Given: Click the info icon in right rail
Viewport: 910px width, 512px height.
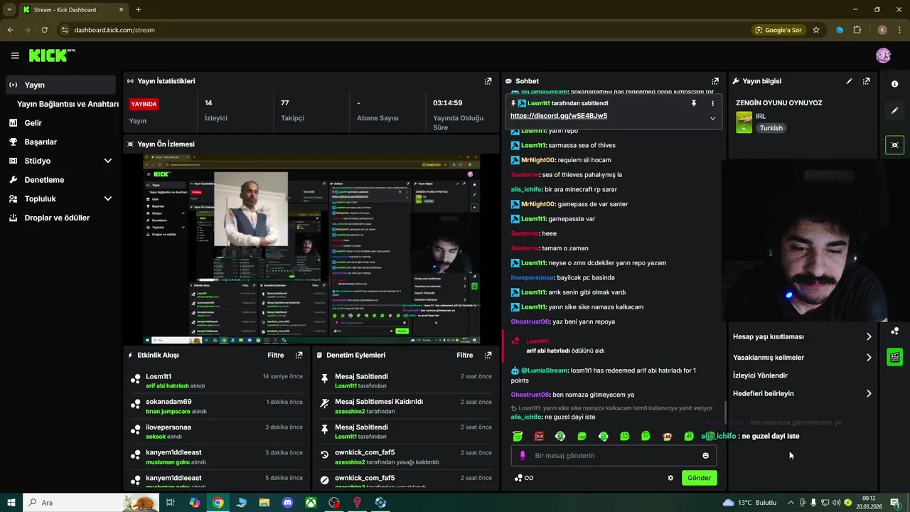Looking at the screenshot, I should [x=894, y=84].
